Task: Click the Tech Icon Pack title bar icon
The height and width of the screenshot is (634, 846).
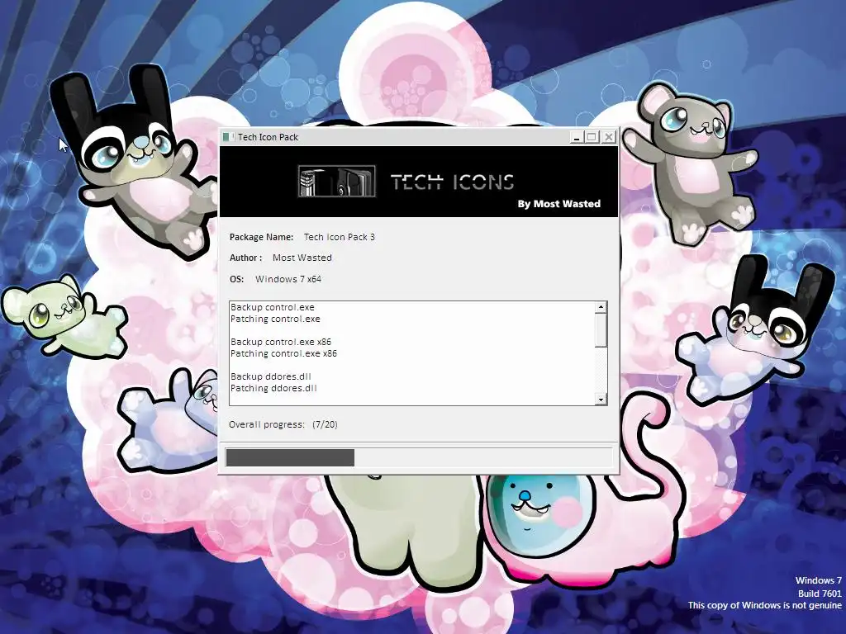Action: (x=227, y=137)
